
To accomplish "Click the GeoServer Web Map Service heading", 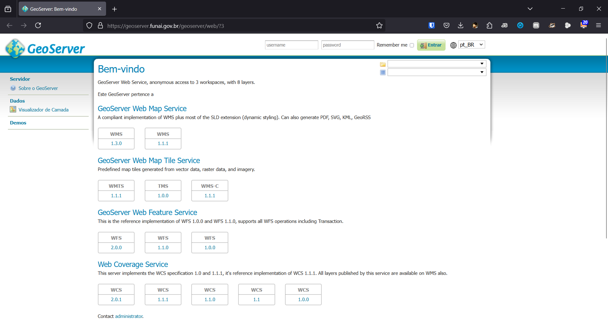I will (x=142, y=109).
